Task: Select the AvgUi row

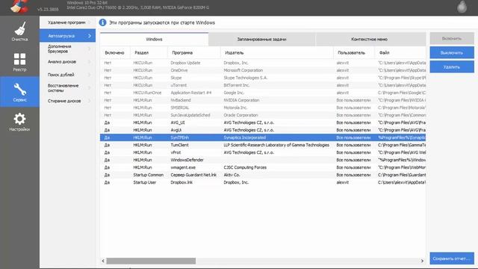Action: [x=263, y=130]
